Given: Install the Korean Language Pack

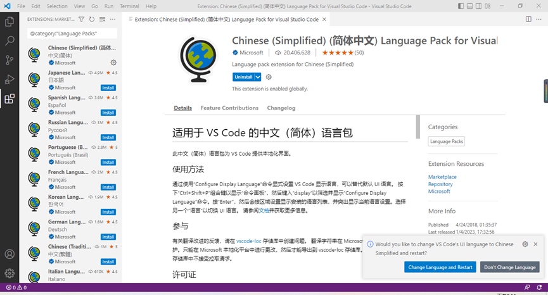Looking at the screenshot, I should 108,212.
